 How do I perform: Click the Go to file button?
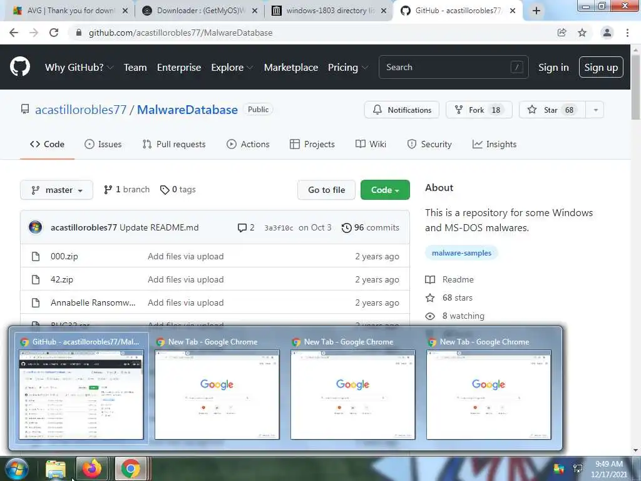[326, 190]
